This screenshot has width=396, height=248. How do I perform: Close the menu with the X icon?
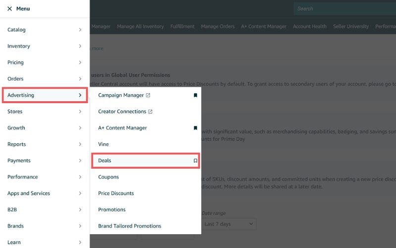pyautogui.click(x=10, y=9)
